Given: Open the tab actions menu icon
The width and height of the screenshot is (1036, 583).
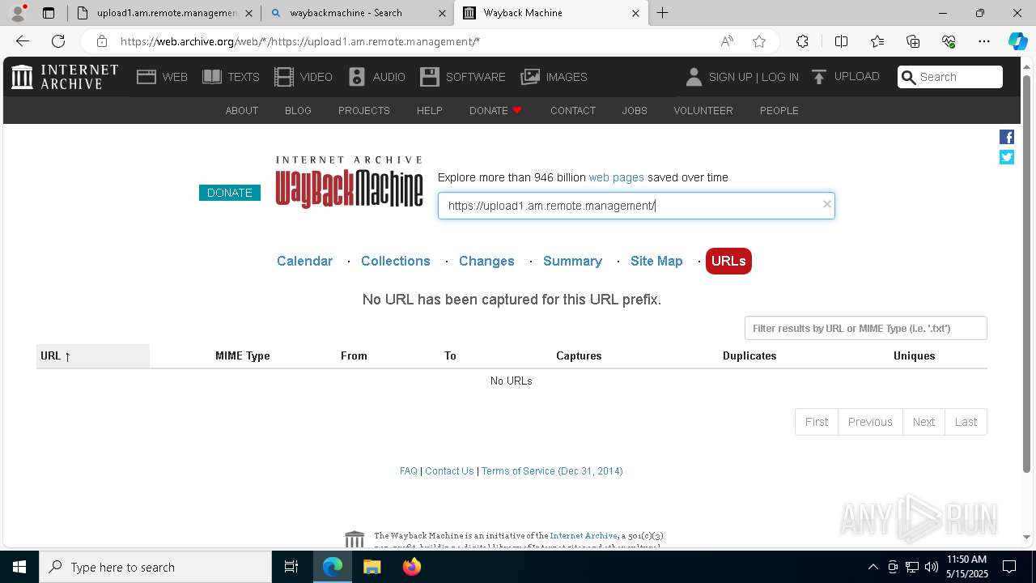Looking at the screenshot, I should pyautogui.click(x=49, y=13).
